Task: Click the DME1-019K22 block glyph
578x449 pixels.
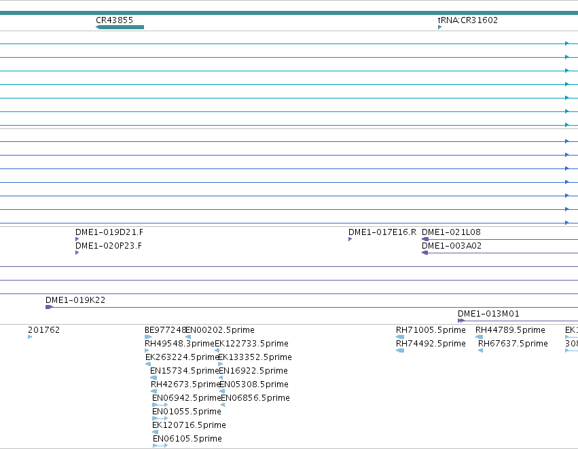Action: click(x=50, y=307)
